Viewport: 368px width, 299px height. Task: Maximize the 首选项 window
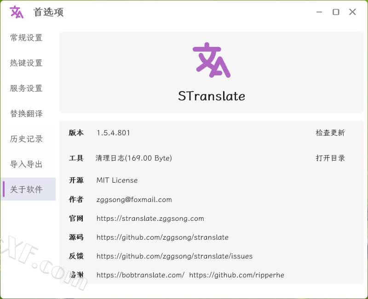[336, 12]
